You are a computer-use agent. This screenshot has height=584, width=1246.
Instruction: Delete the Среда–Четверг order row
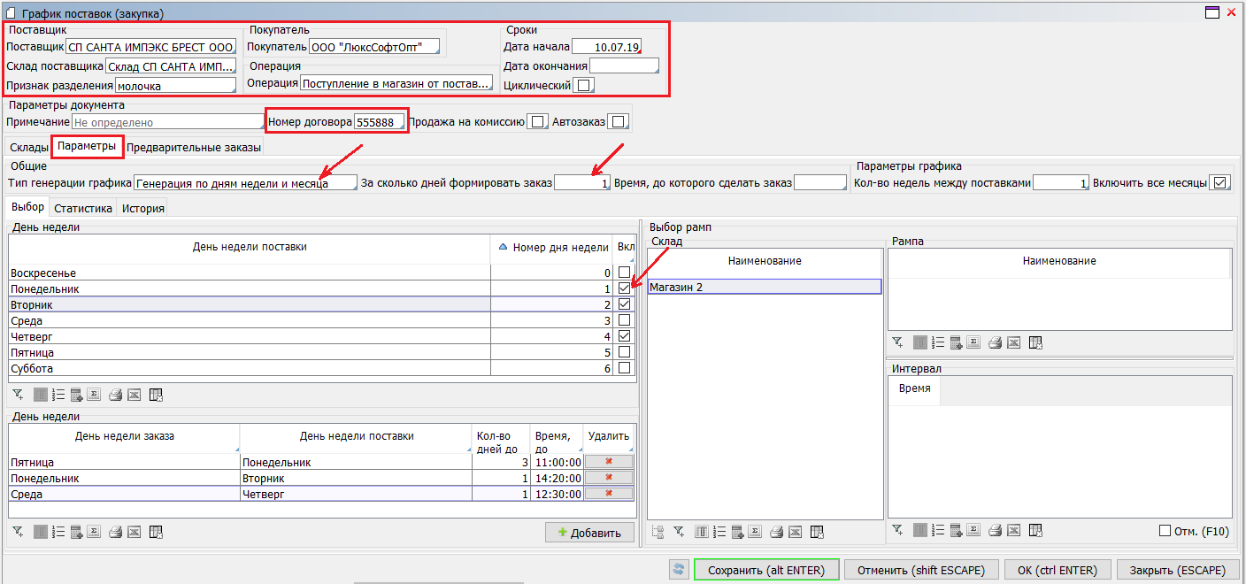tap(609, 494)
